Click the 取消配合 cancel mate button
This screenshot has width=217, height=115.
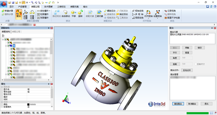[192, 104]
